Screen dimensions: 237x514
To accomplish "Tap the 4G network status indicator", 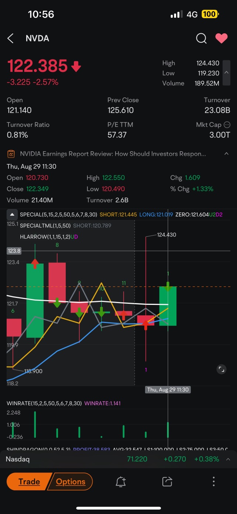I will [192, 14].
